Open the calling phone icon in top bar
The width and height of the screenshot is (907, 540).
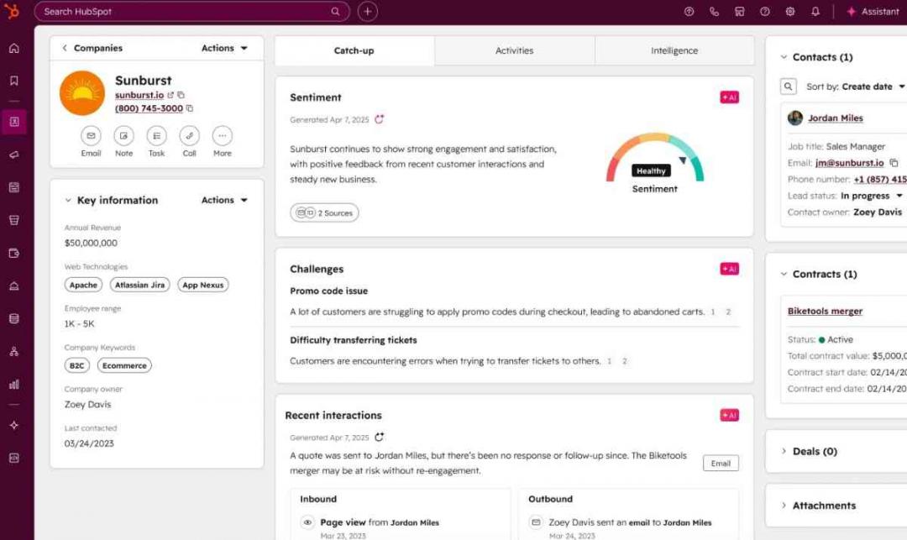click(x=714, y=12)
